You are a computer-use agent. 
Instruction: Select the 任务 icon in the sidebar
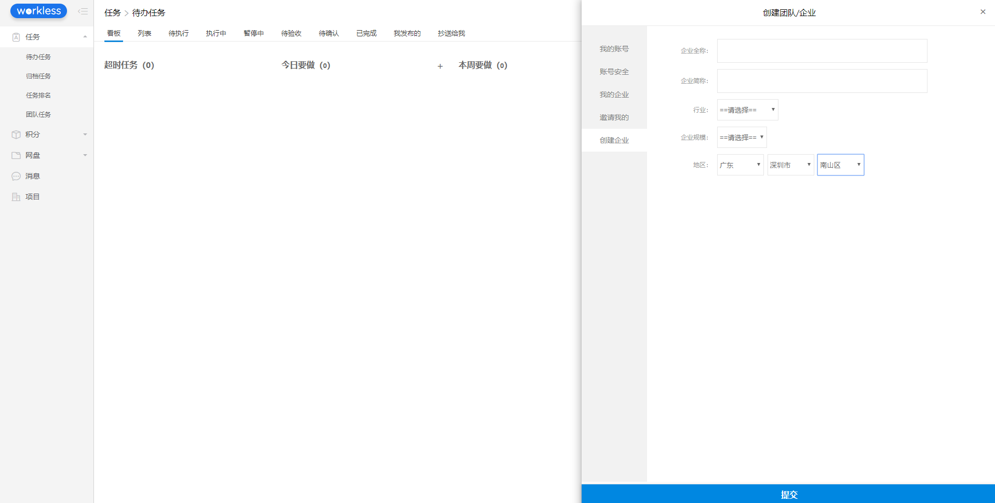tap(16, 37)
